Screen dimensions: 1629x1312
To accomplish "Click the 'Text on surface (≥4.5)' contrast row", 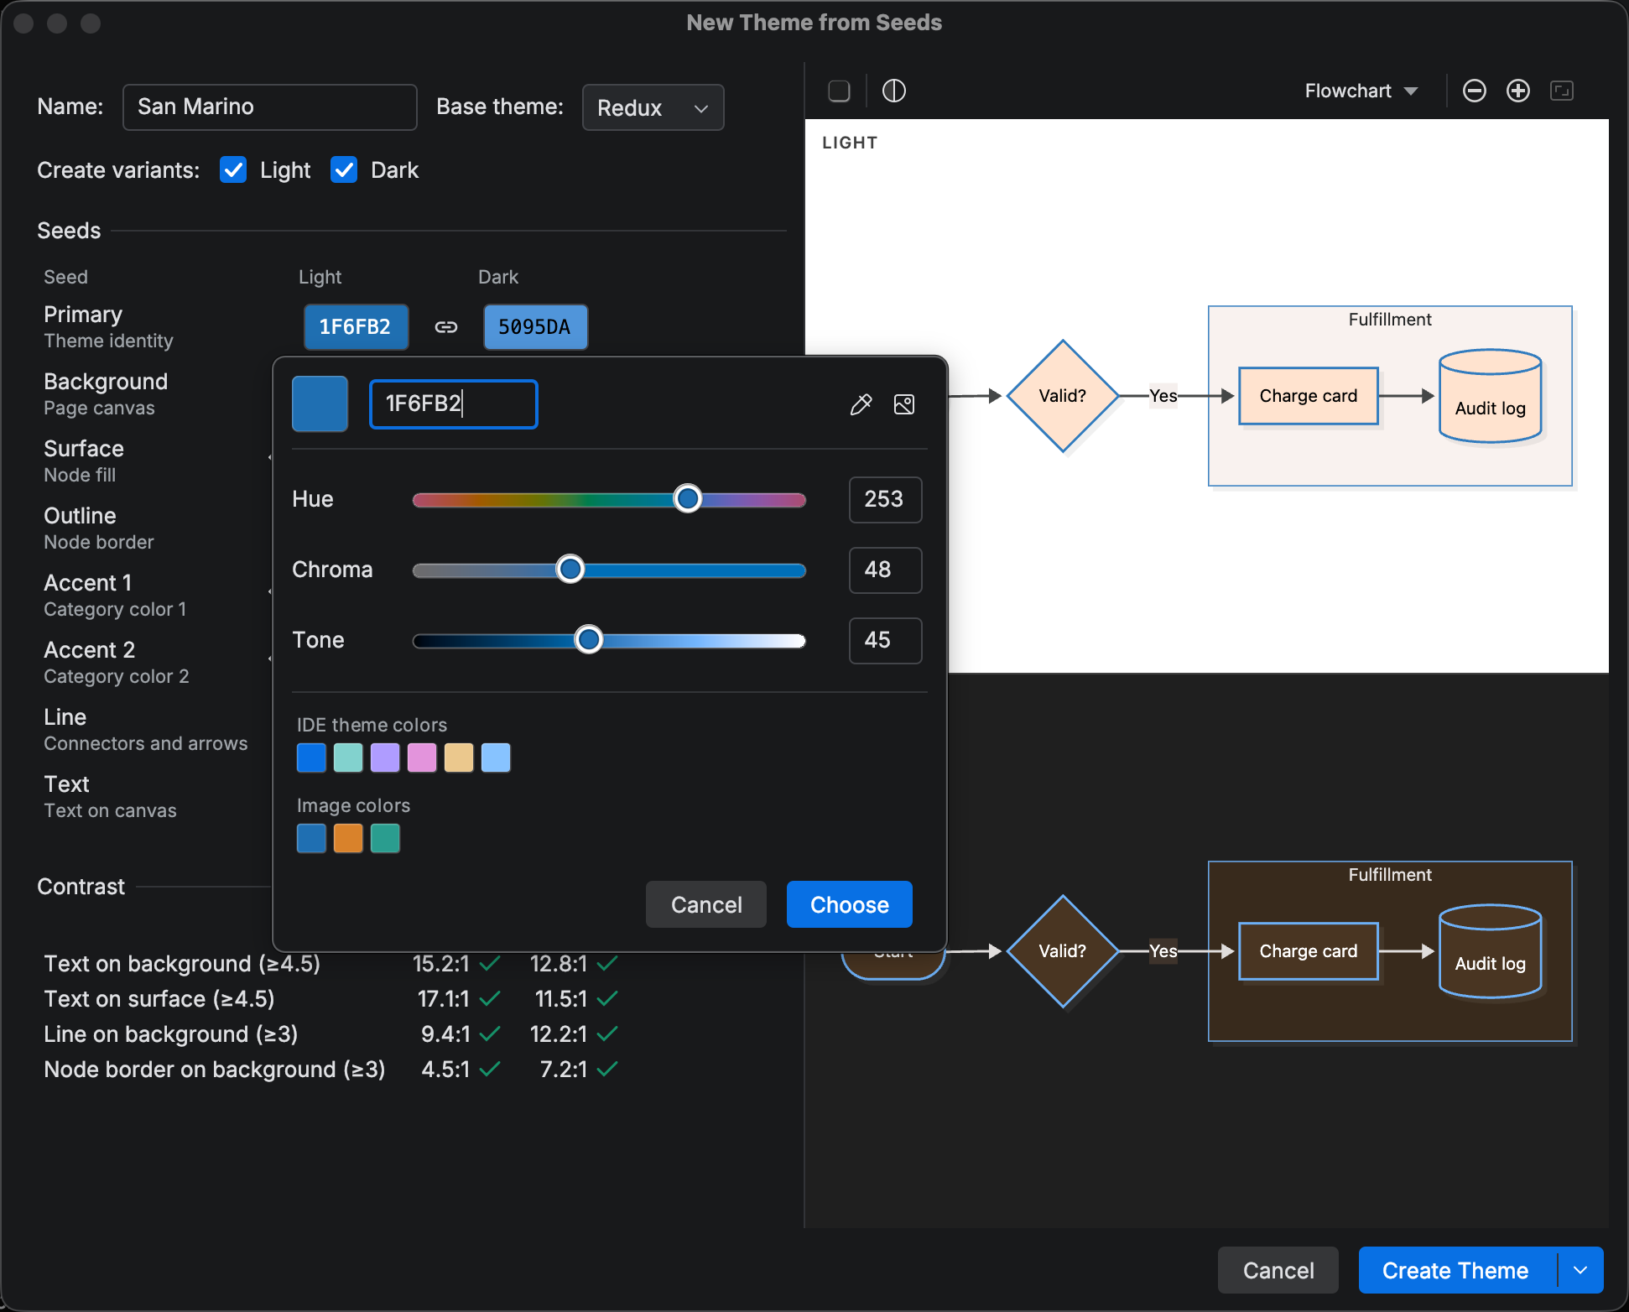I will tap(331, 999).
